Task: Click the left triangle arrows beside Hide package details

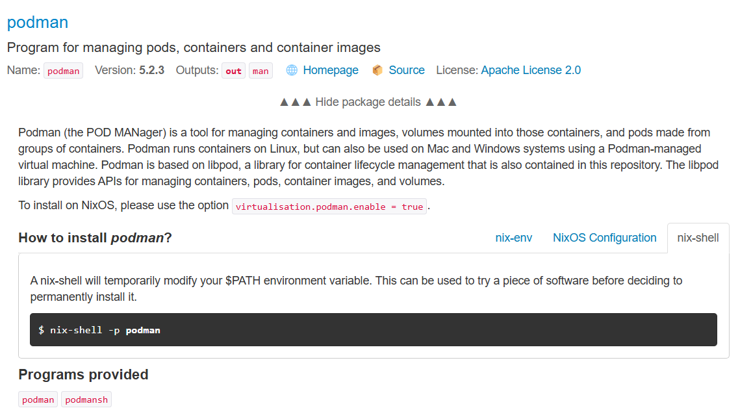Action: (x=296, y=102)
